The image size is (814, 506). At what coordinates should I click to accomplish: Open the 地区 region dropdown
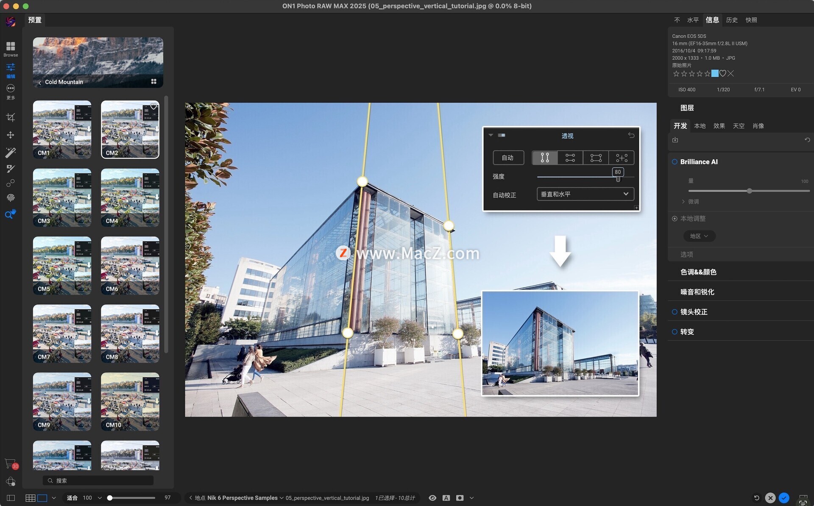[699, 236]
